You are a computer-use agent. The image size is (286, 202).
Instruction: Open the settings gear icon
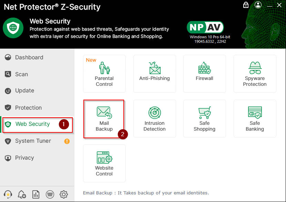[x=64, y=194]
